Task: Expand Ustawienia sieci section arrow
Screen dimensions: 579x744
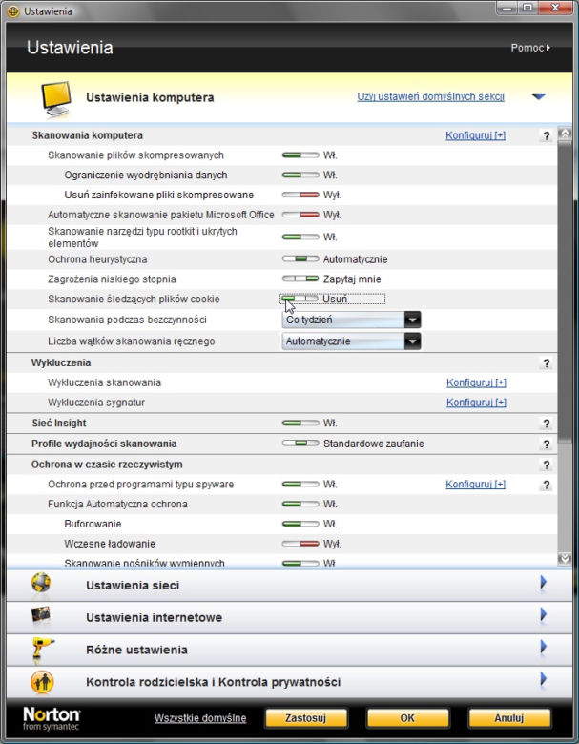Action: click(543, 582)
